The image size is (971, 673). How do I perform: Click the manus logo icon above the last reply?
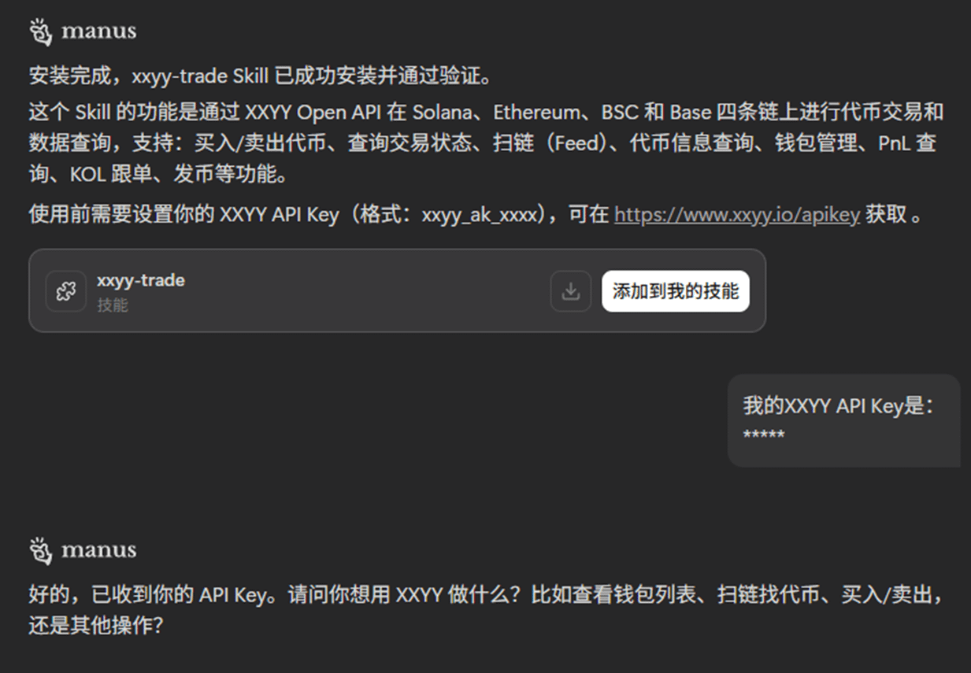click(x=41, y=550)
